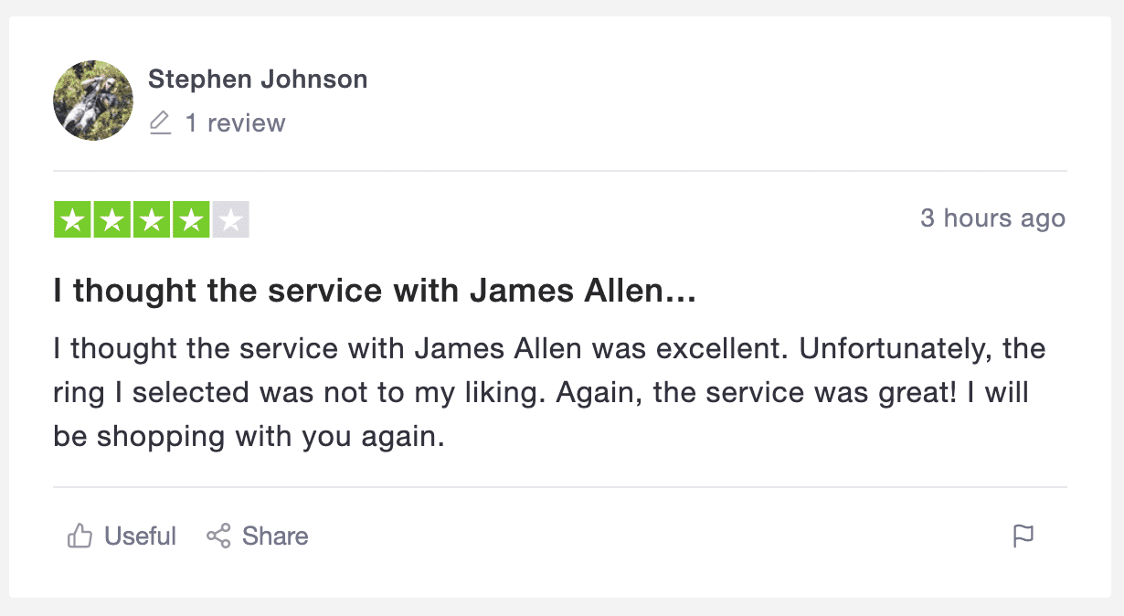Screen dimensions: 1124x616
Task: Click the flag icon to report review
Action: pyautogui.click(x=1024, y=536)
